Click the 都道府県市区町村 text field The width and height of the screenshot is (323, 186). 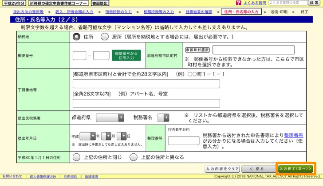(254, 50)
